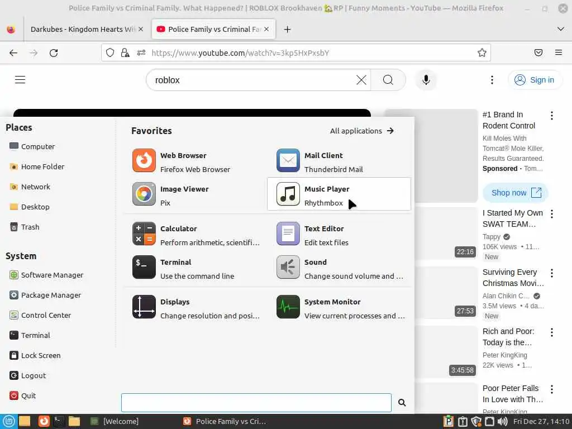Open options for SWAT TEAM video
This screenshot has width=572, height=429.
[551, 214]
